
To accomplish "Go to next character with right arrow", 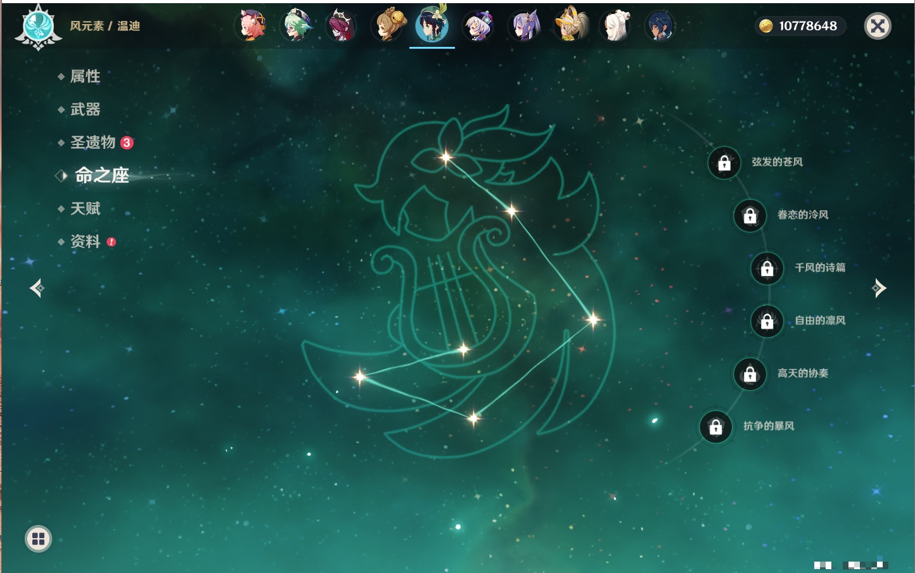I will click(x=879, y=288).
